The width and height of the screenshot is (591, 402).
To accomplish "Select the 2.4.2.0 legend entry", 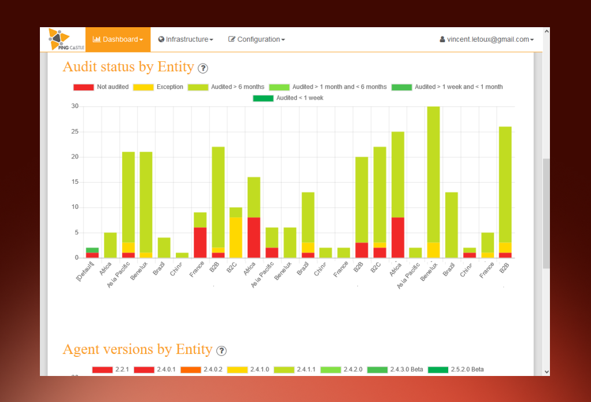I will (342, 370).
